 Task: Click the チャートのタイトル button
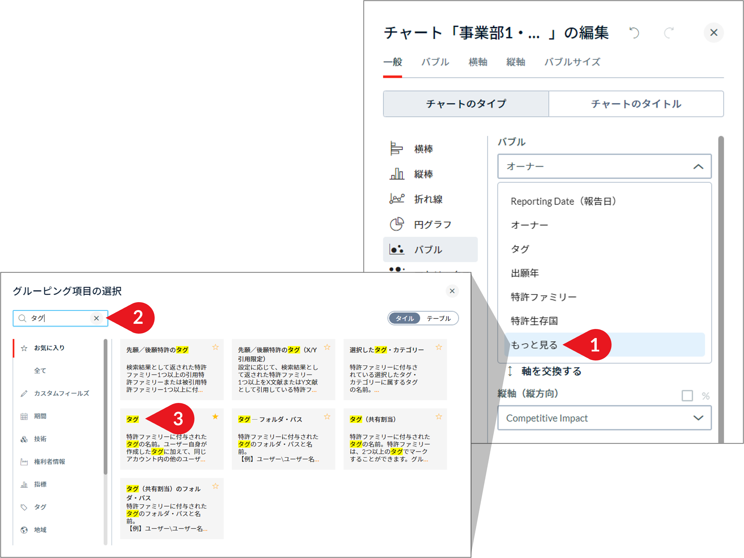[636, 104]
